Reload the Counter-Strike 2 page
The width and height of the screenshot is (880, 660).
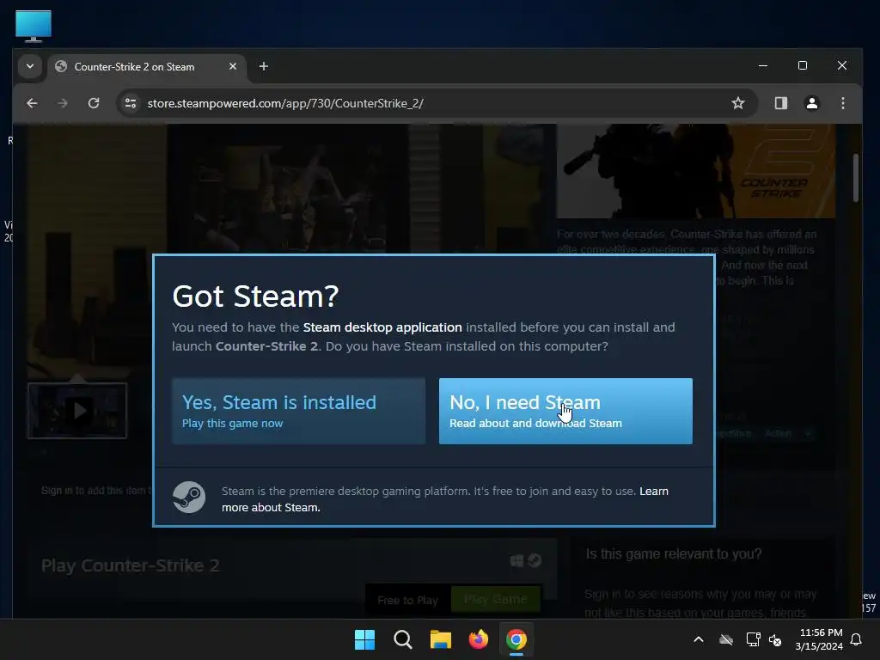[94, 103]
